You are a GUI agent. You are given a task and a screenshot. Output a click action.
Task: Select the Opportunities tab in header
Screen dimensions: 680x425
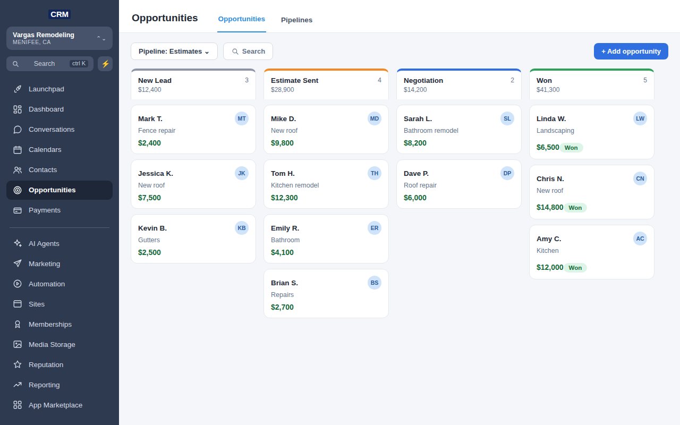point(242,19)
